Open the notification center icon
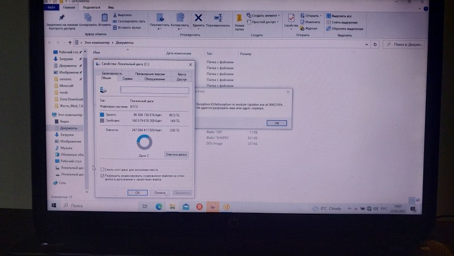This screenshot has height=256, width=454. (413, 209)
